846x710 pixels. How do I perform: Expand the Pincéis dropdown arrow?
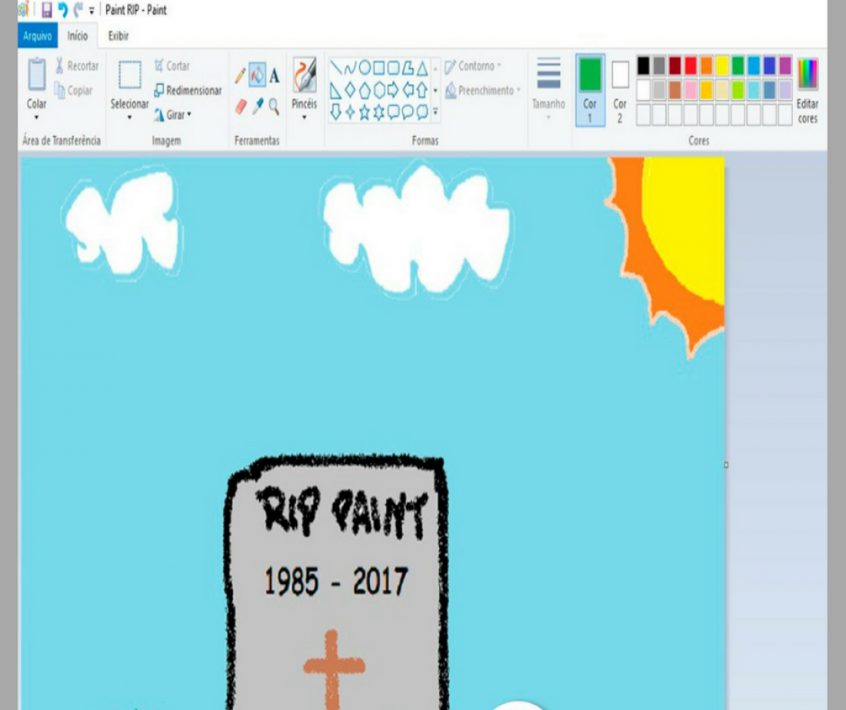pyautogui.click(x=305, y=117)
